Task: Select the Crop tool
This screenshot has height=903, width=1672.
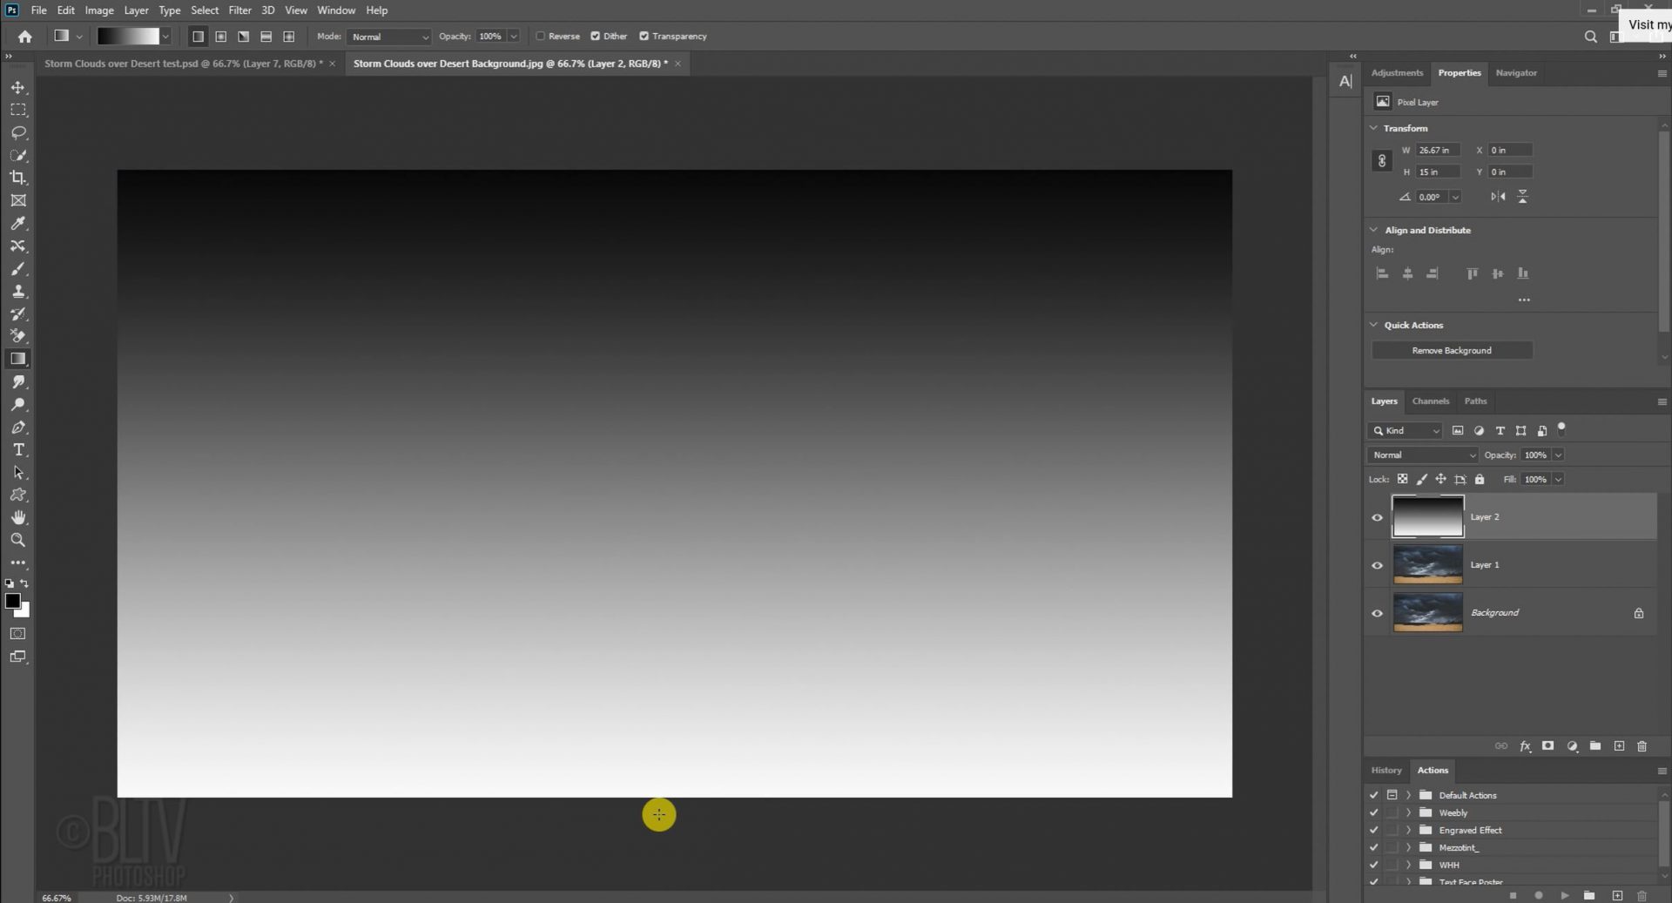Action: (18, 178)
